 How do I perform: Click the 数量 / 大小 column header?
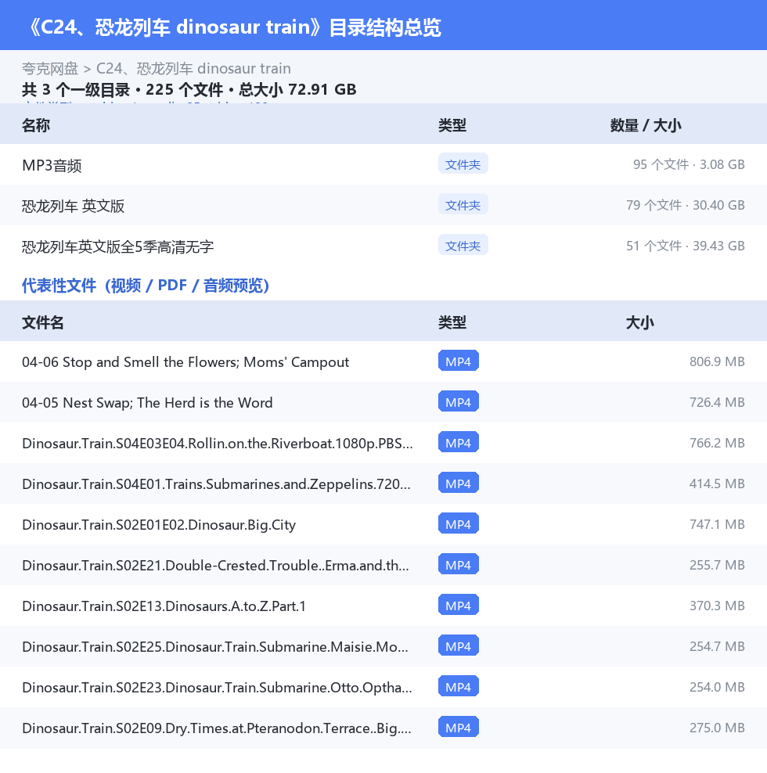646,125
